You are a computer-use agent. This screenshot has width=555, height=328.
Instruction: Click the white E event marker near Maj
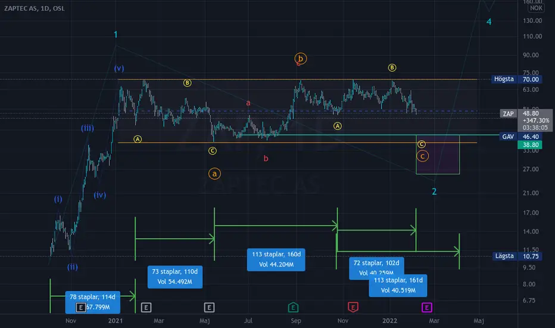[209, 308]
